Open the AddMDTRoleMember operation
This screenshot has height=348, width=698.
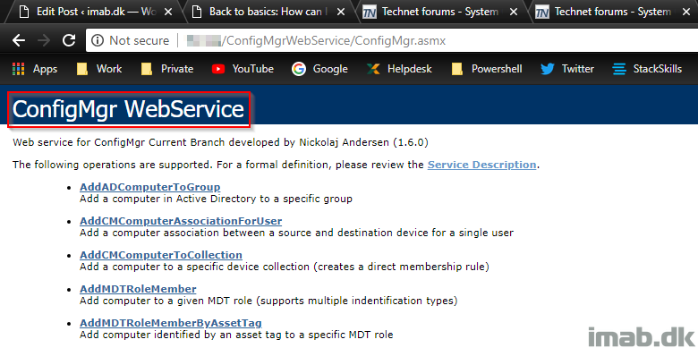pyautogui.click(x=138, y=289)
